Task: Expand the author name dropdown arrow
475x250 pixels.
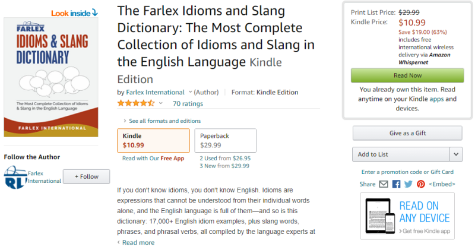Action: point(190,92)
